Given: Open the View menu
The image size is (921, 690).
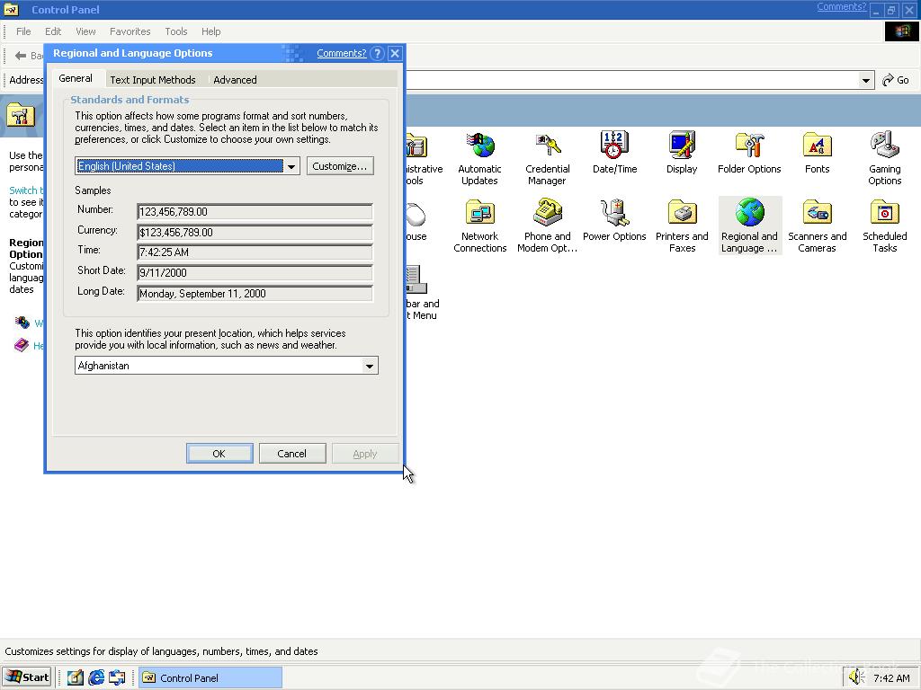Looking at the screenshot, I should click(x=85, y=31).
